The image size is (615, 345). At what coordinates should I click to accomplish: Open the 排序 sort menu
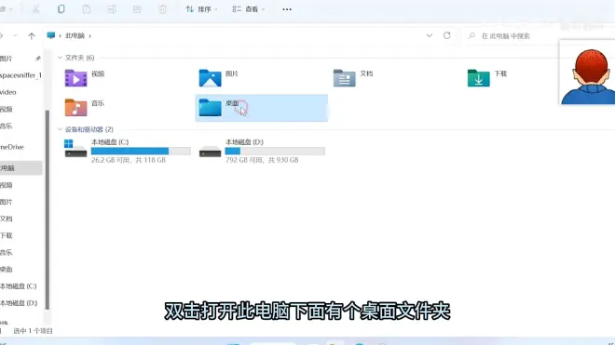201,9
